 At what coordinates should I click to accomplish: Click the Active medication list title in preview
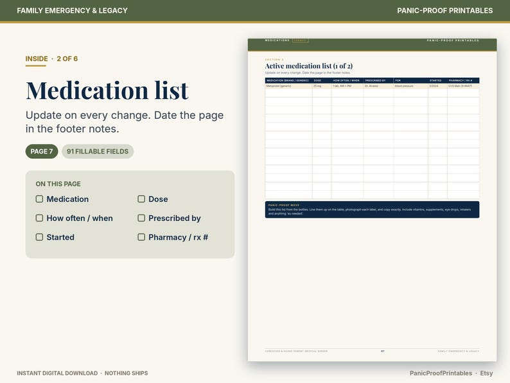pos(309,66)
